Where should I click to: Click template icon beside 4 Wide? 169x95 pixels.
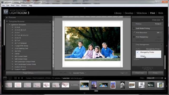pos(12,54)
